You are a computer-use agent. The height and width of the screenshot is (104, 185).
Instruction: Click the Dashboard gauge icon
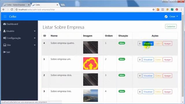click(x=5, y=24)
